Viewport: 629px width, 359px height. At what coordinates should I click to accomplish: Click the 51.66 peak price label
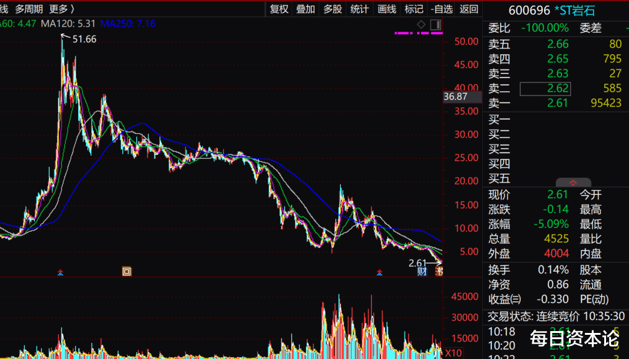tap(84, 39)
